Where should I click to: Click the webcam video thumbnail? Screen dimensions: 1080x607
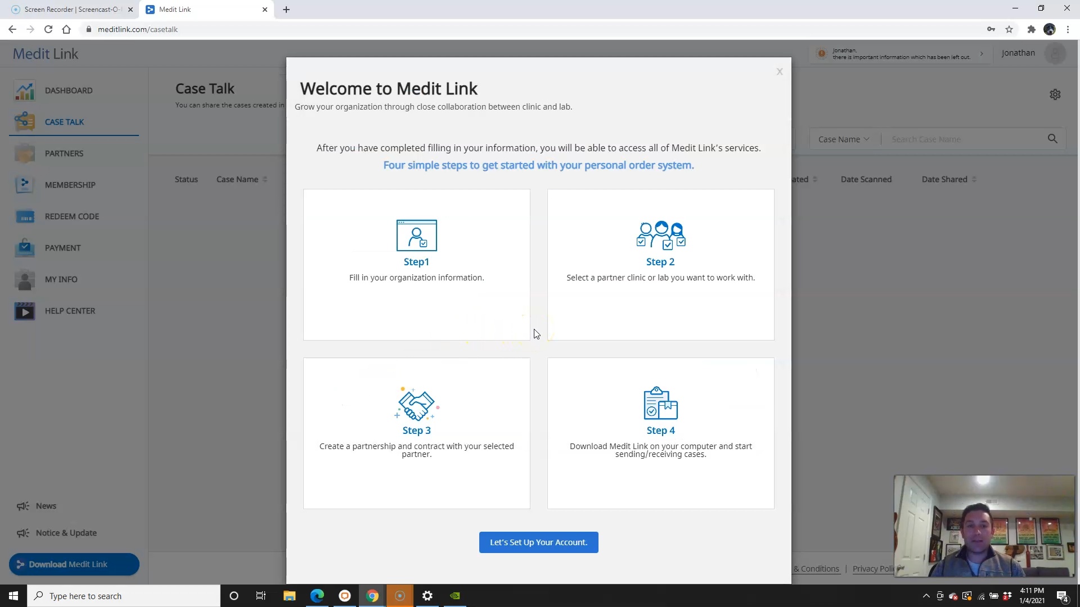coord(984,526)
